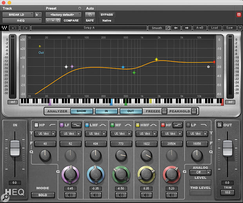Click the IN level fader handle
Screen dimensions: 243x203
tap(15, 148)
